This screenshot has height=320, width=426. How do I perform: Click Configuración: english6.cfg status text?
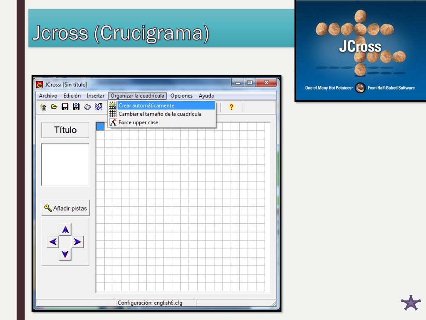[150, 302]
